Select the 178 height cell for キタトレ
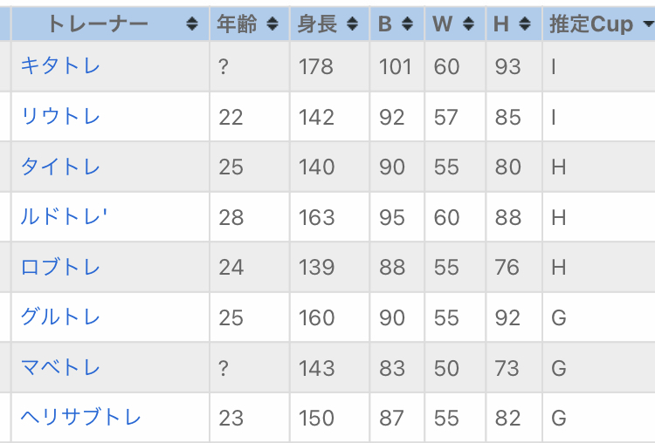This screenshot has height=443, width=655. [315, 66]
